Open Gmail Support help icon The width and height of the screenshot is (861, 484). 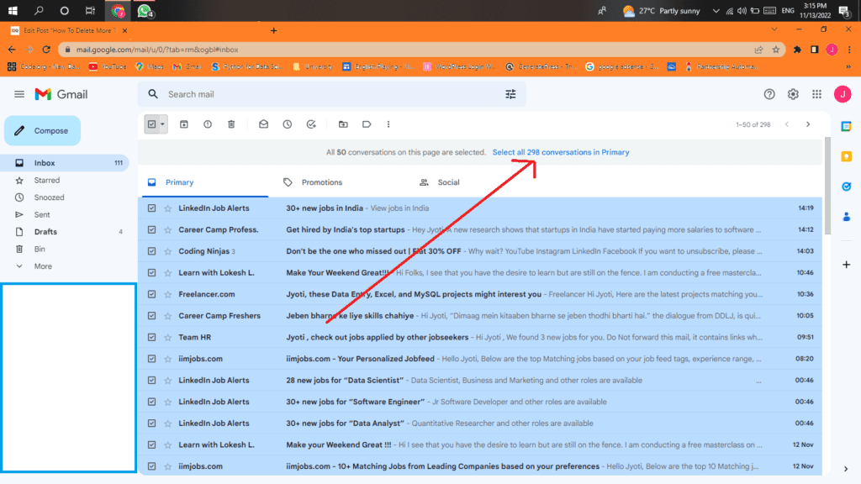coord(769,94)
